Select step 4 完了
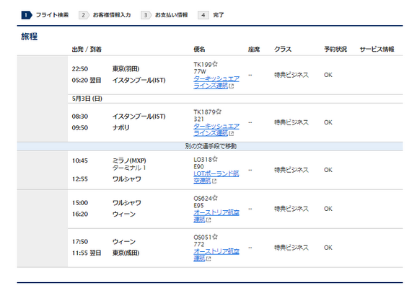Image resolution: width=417 pixels, height=285 pixels. [x=211, y=15]
